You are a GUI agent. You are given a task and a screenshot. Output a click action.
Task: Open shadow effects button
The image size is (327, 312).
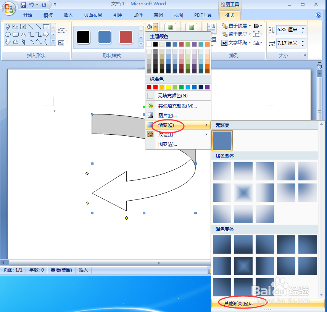(171, 27)
